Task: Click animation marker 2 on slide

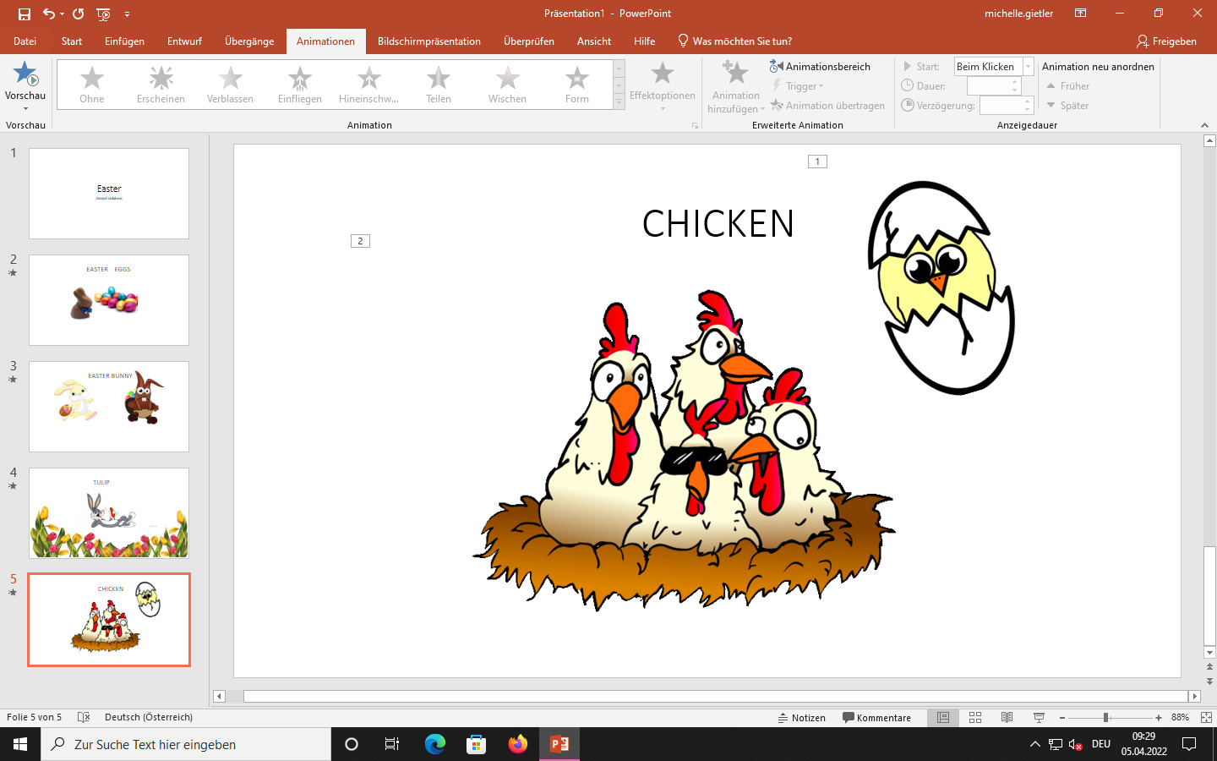Action: coord(360,241)
